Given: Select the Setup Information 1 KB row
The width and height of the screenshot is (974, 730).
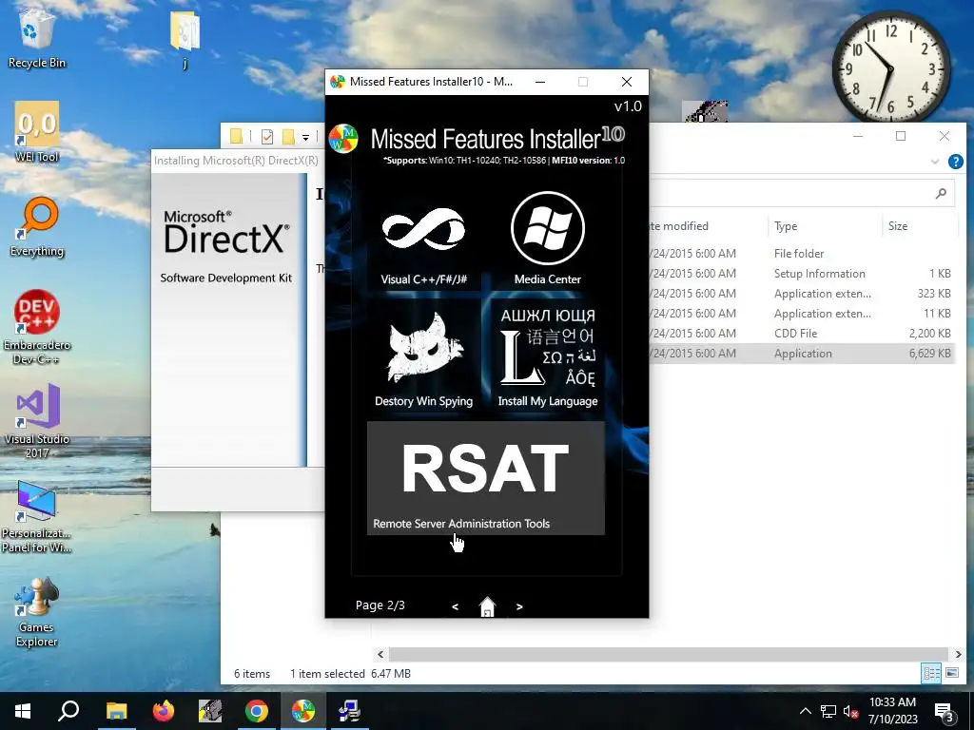Looking at the screenshot, I should coord(802,273).
